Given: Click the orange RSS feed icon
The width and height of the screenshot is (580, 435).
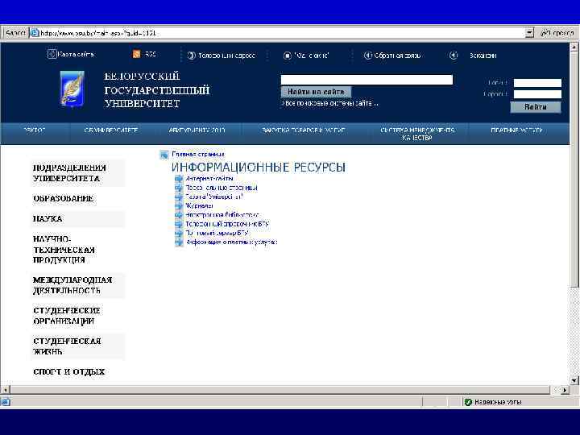Looking at the screenshot, I should pyautogui.click(x=136, y=54).
